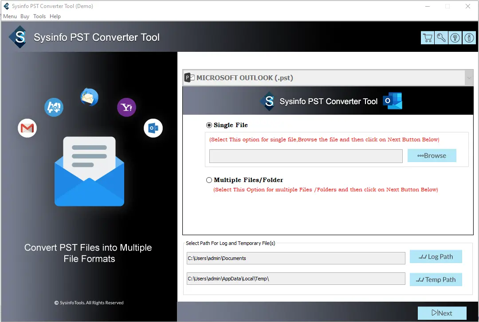Click the Next button

click(x=442, y=313)
